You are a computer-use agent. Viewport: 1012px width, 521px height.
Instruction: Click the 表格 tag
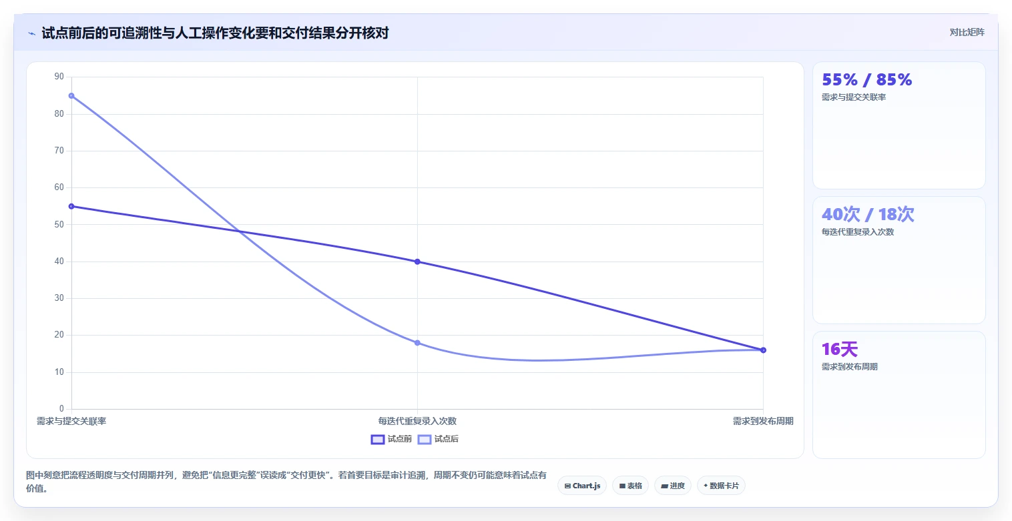coord(630,486)
